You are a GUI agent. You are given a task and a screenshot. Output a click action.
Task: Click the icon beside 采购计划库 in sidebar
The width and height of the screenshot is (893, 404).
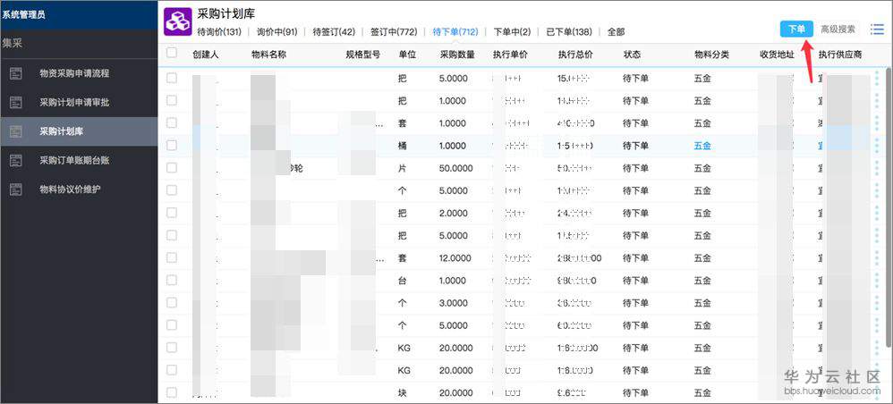[x=16, y=131]
